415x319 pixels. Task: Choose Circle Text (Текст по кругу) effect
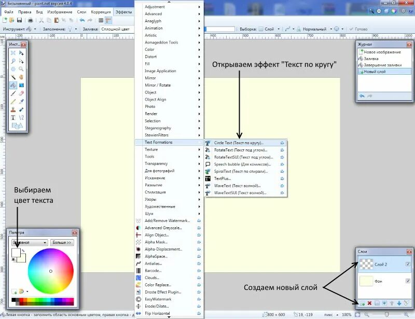[245, 143]
